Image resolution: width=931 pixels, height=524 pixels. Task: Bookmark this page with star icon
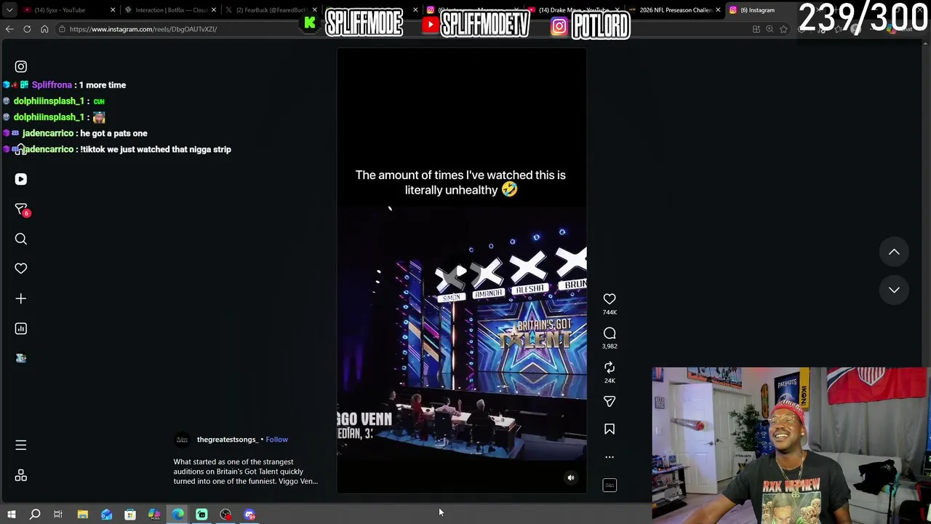click(783, 29)
